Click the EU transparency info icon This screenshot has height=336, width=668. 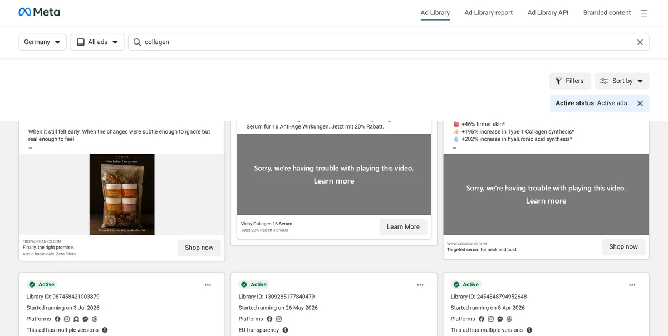pos(286,330)
